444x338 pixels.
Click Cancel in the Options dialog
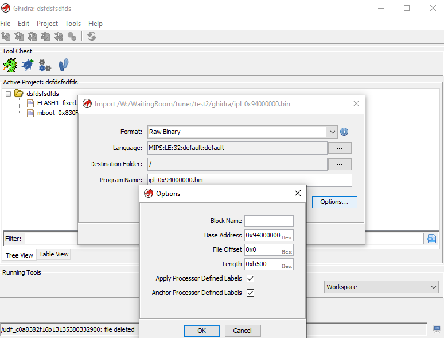tap(243, 331)
